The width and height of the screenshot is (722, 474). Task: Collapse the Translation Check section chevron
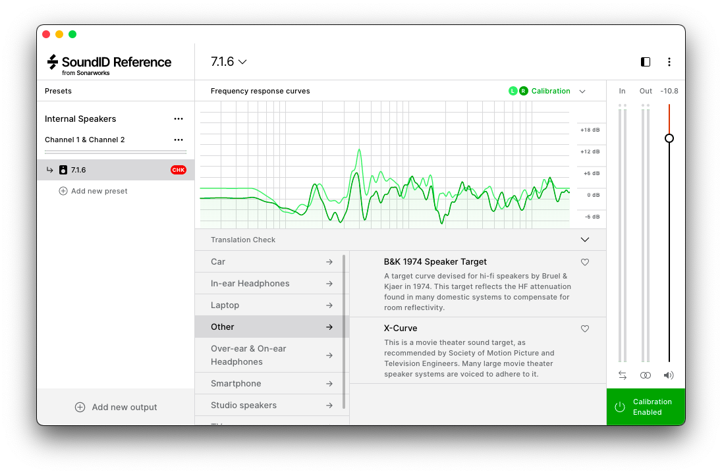[584, 240]
